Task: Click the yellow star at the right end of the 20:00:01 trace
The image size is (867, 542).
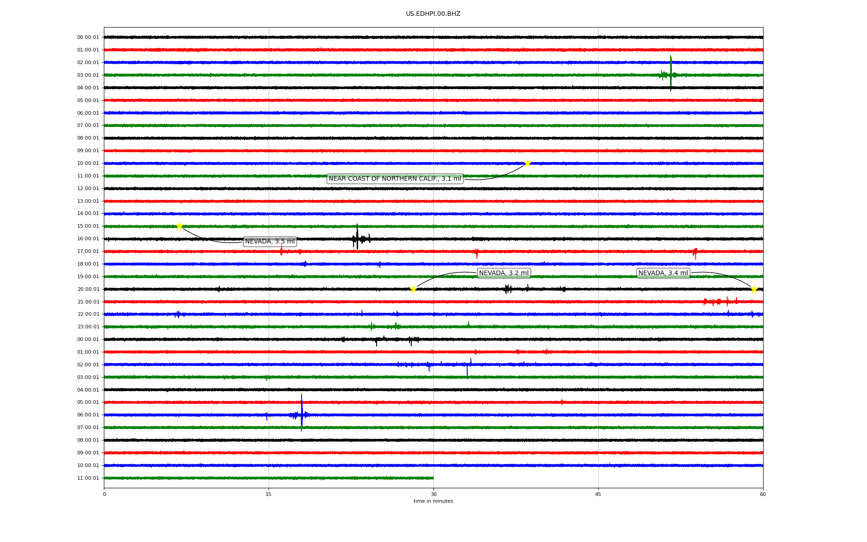Action: pos(754,289)
